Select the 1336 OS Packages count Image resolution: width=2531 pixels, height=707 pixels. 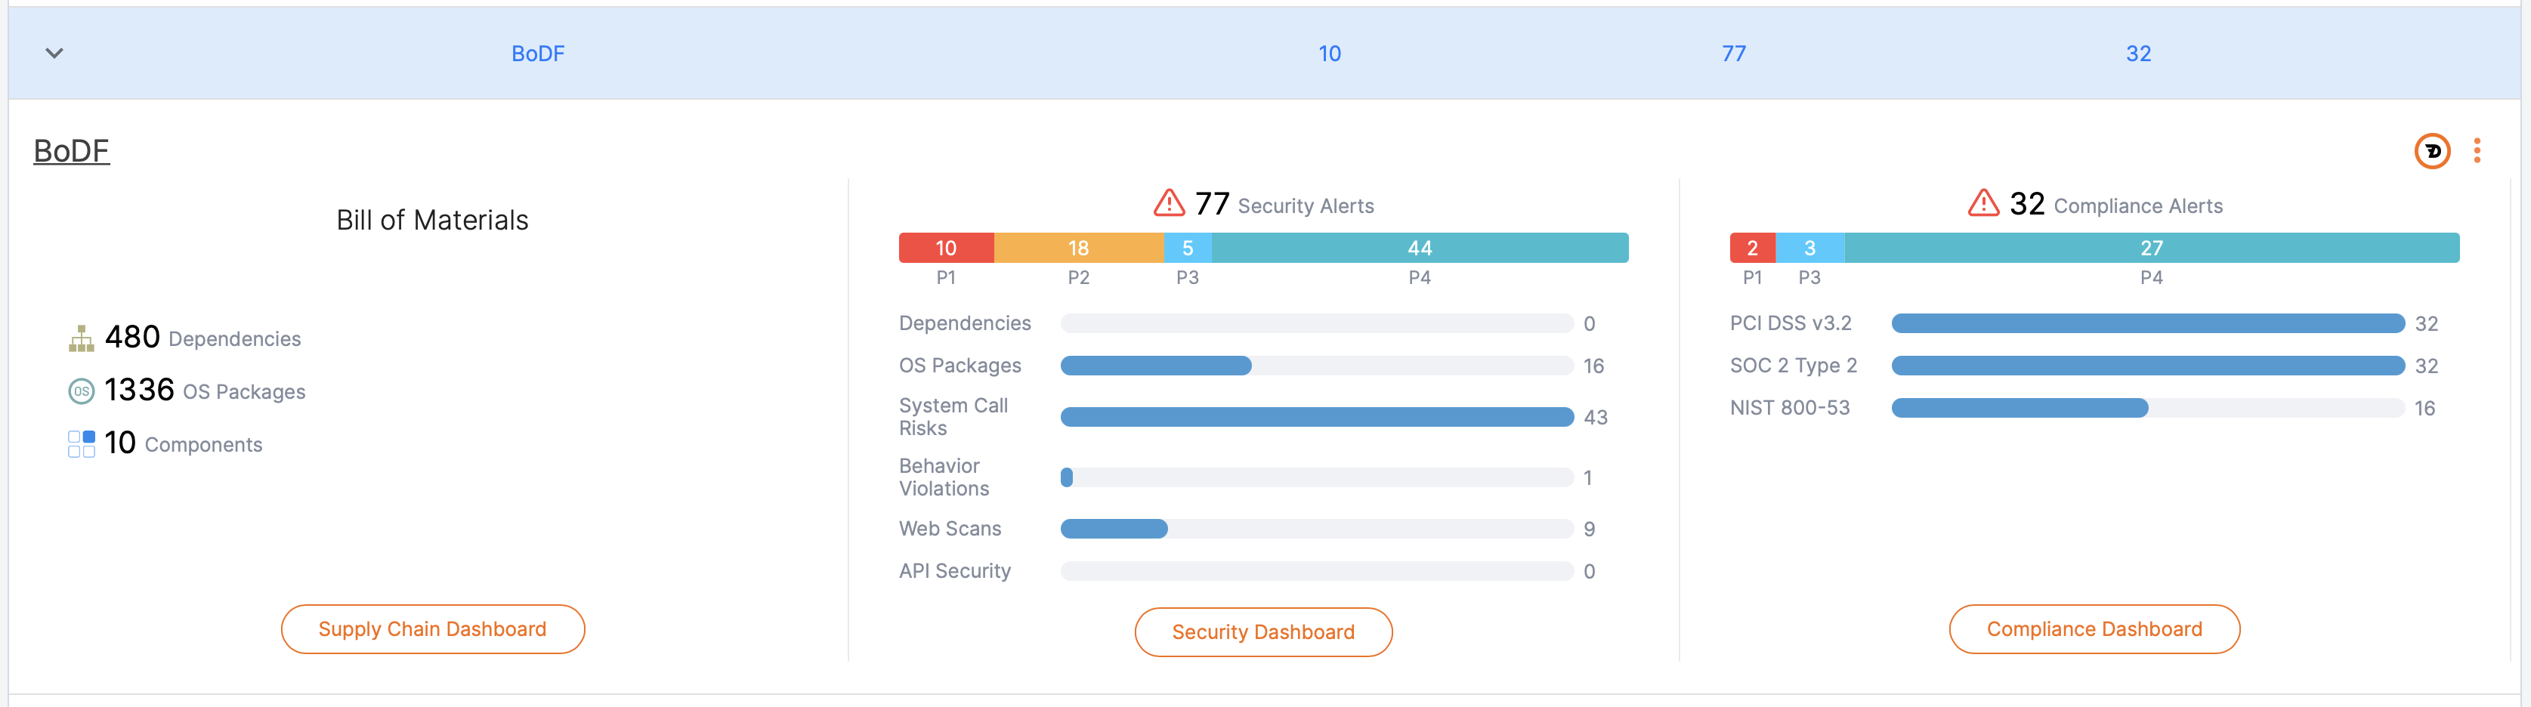tap(140, 390)
